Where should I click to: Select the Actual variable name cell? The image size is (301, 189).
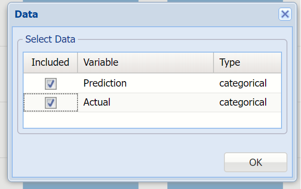[x=97, y=103]
